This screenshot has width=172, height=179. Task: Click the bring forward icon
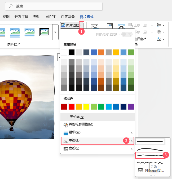(131, 25)
